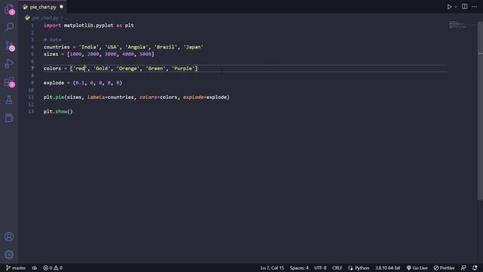This screenshot has height=272, width=483.
Task: Run Python file play button
Action: tap(450, 7)
